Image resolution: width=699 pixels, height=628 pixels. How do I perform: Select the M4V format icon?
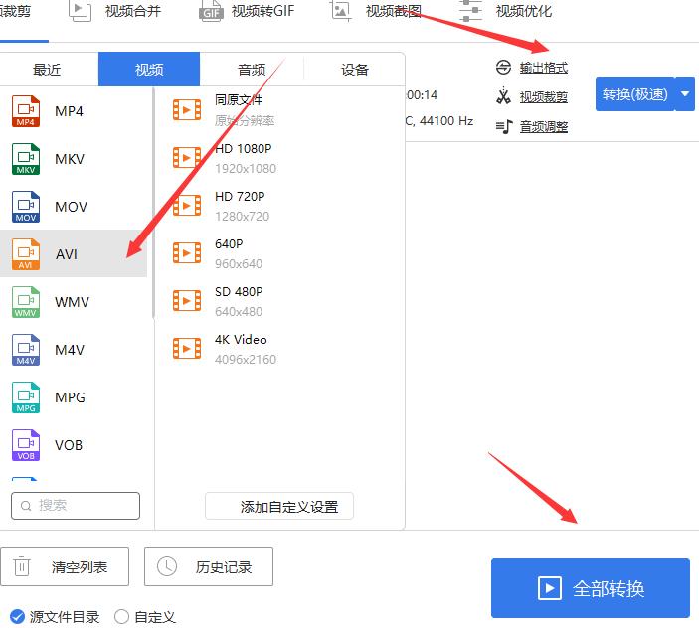26,350
